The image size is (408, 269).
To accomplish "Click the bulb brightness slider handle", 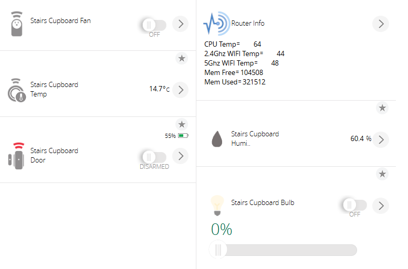I will point(218,250).
